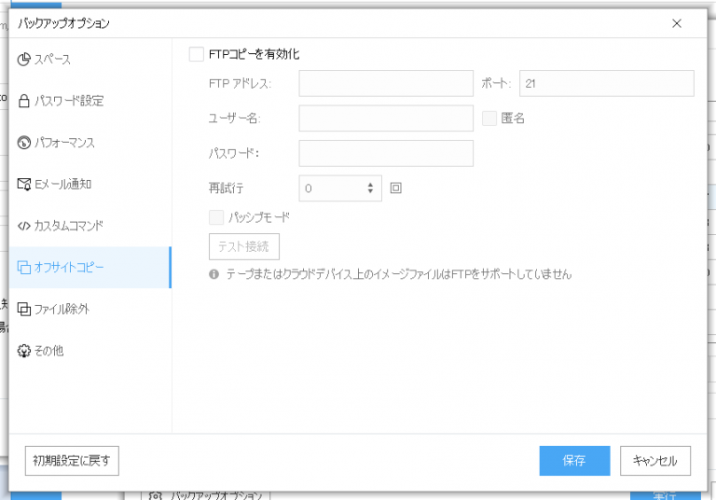Click the パスワード設定 lock icon
The width and height of the screenshot is (716, 500).
click(24, 101)
